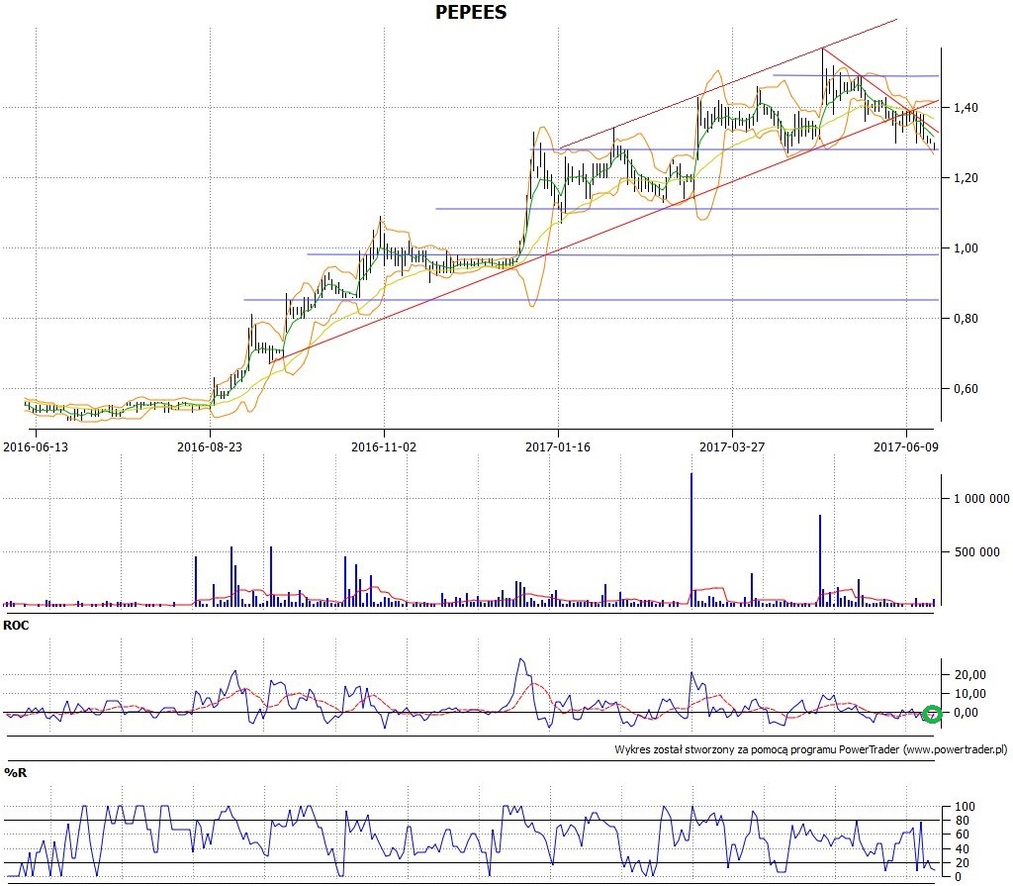Click the 10,00 ROC axis label

click(x=969, y=693)
